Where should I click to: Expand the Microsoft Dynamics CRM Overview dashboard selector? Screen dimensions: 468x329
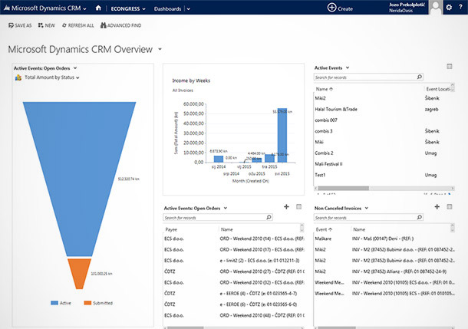point(160,49)
